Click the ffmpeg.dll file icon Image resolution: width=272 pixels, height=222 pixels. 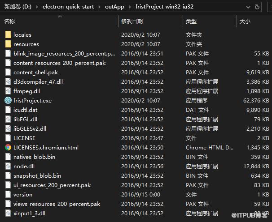(x=8, y=91)
